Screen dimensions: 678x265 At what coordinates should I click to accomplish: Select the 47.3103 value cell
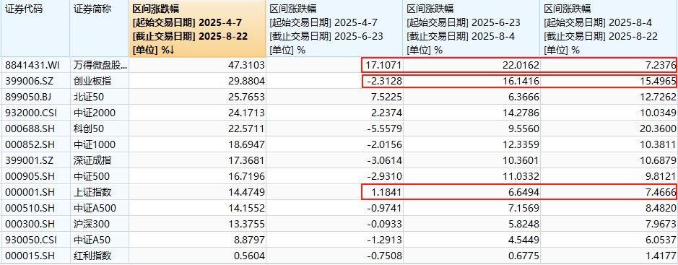[x=198, y=65]
